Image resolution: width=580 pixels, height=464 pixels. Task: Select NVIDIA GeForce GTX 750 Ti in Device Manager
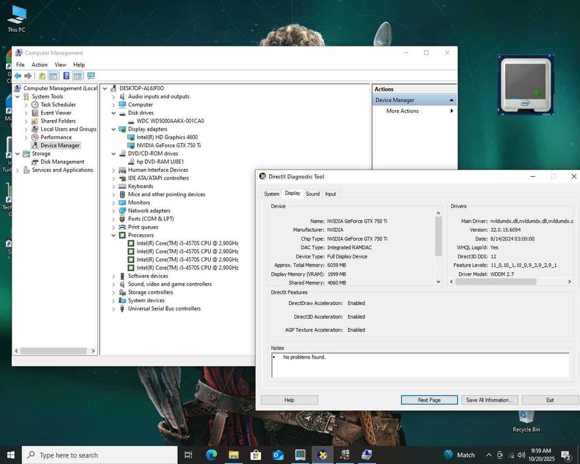[x=168, y=145]
